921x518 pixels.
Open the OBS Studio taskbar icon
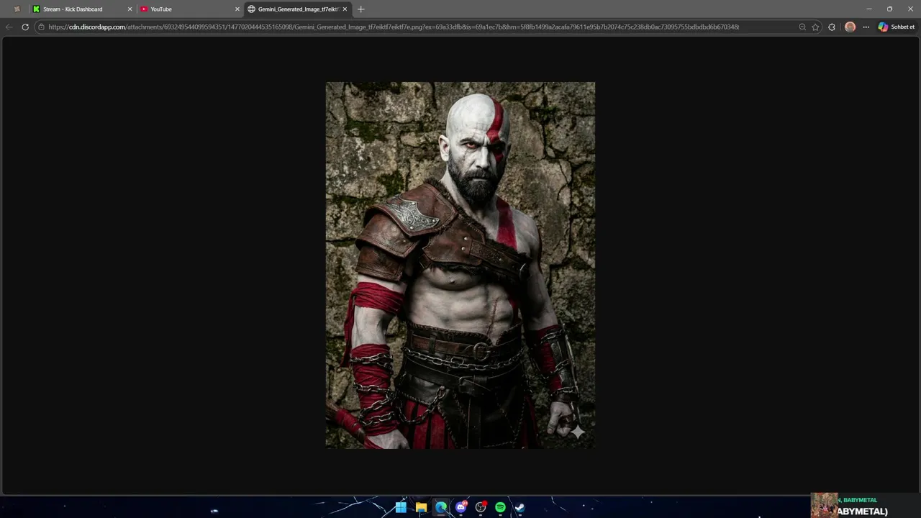(x=481, y=507)
